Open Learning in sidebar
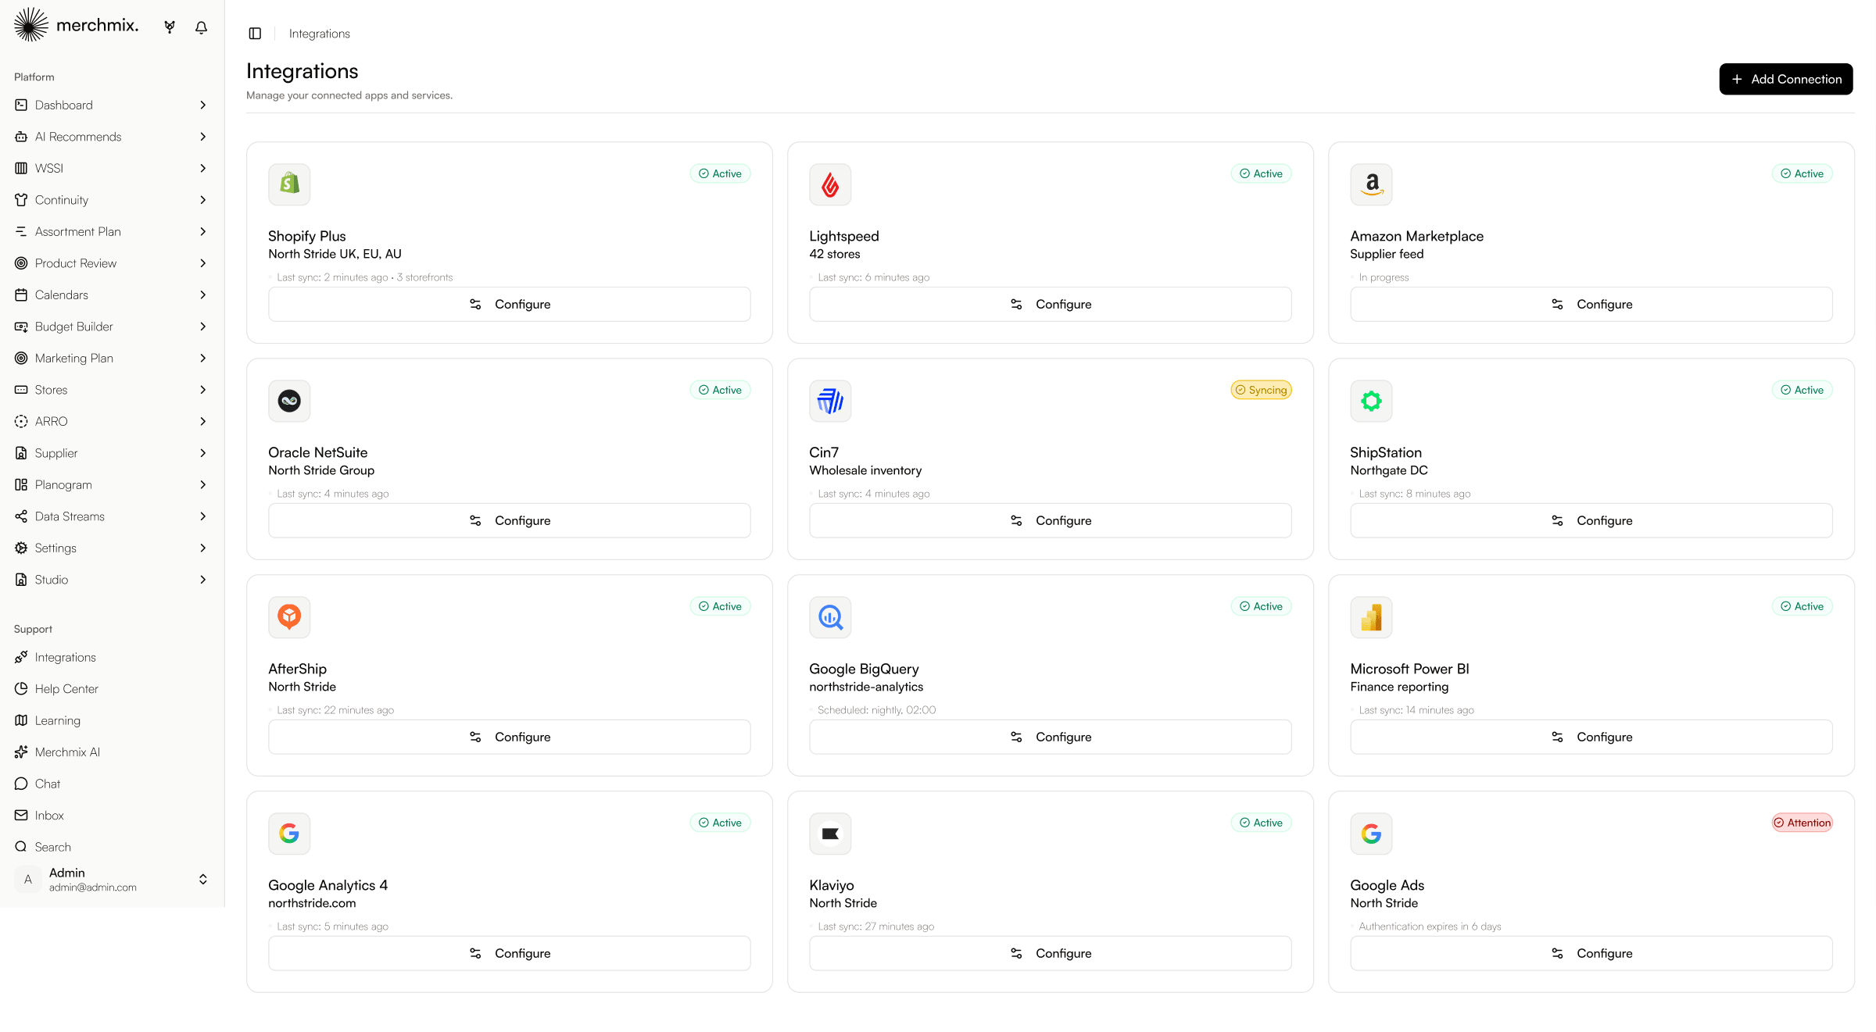 pos(112,720)
